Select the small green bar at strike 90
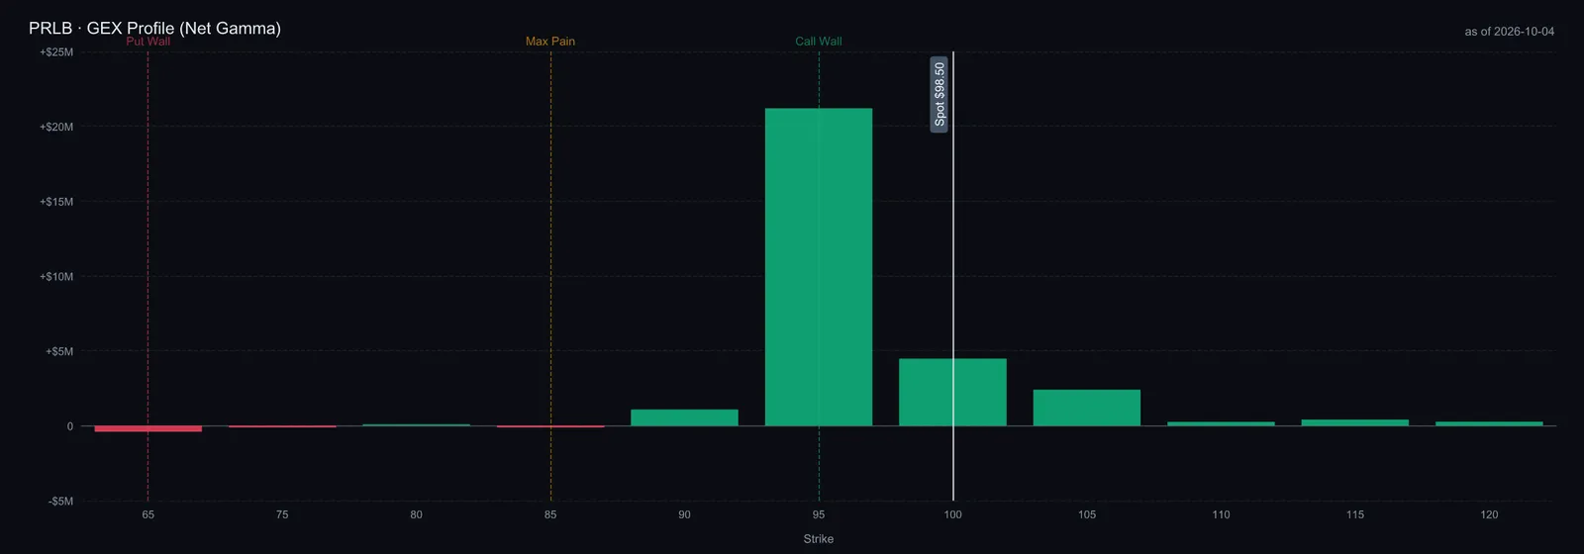This screenshot has height=554, width=1584. pyautogui.click(x=684, y=417)
